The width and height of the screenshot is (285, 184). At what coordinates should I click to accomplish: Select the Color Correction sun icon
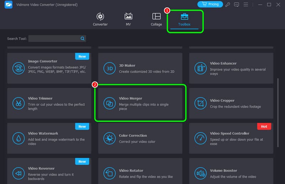[109, 138]
